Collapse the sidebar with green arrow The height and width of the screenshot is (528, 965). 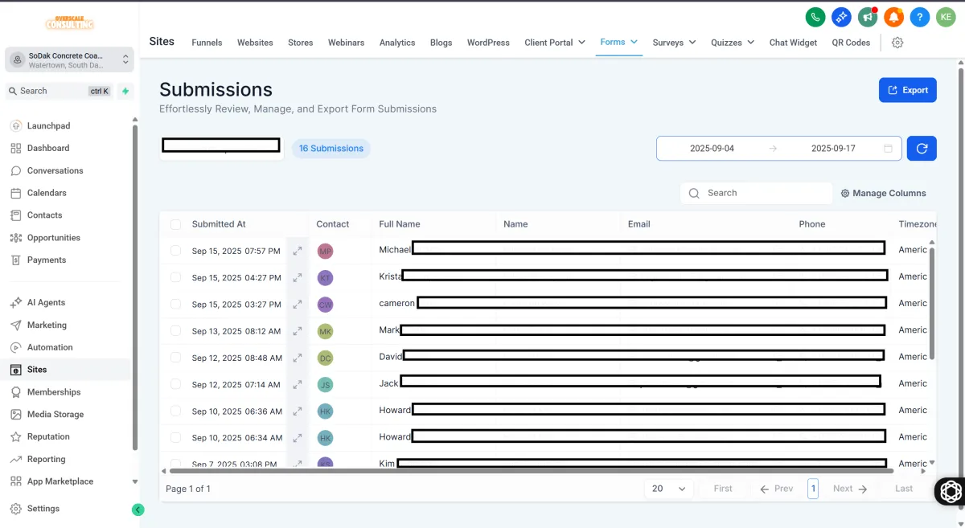138,510
